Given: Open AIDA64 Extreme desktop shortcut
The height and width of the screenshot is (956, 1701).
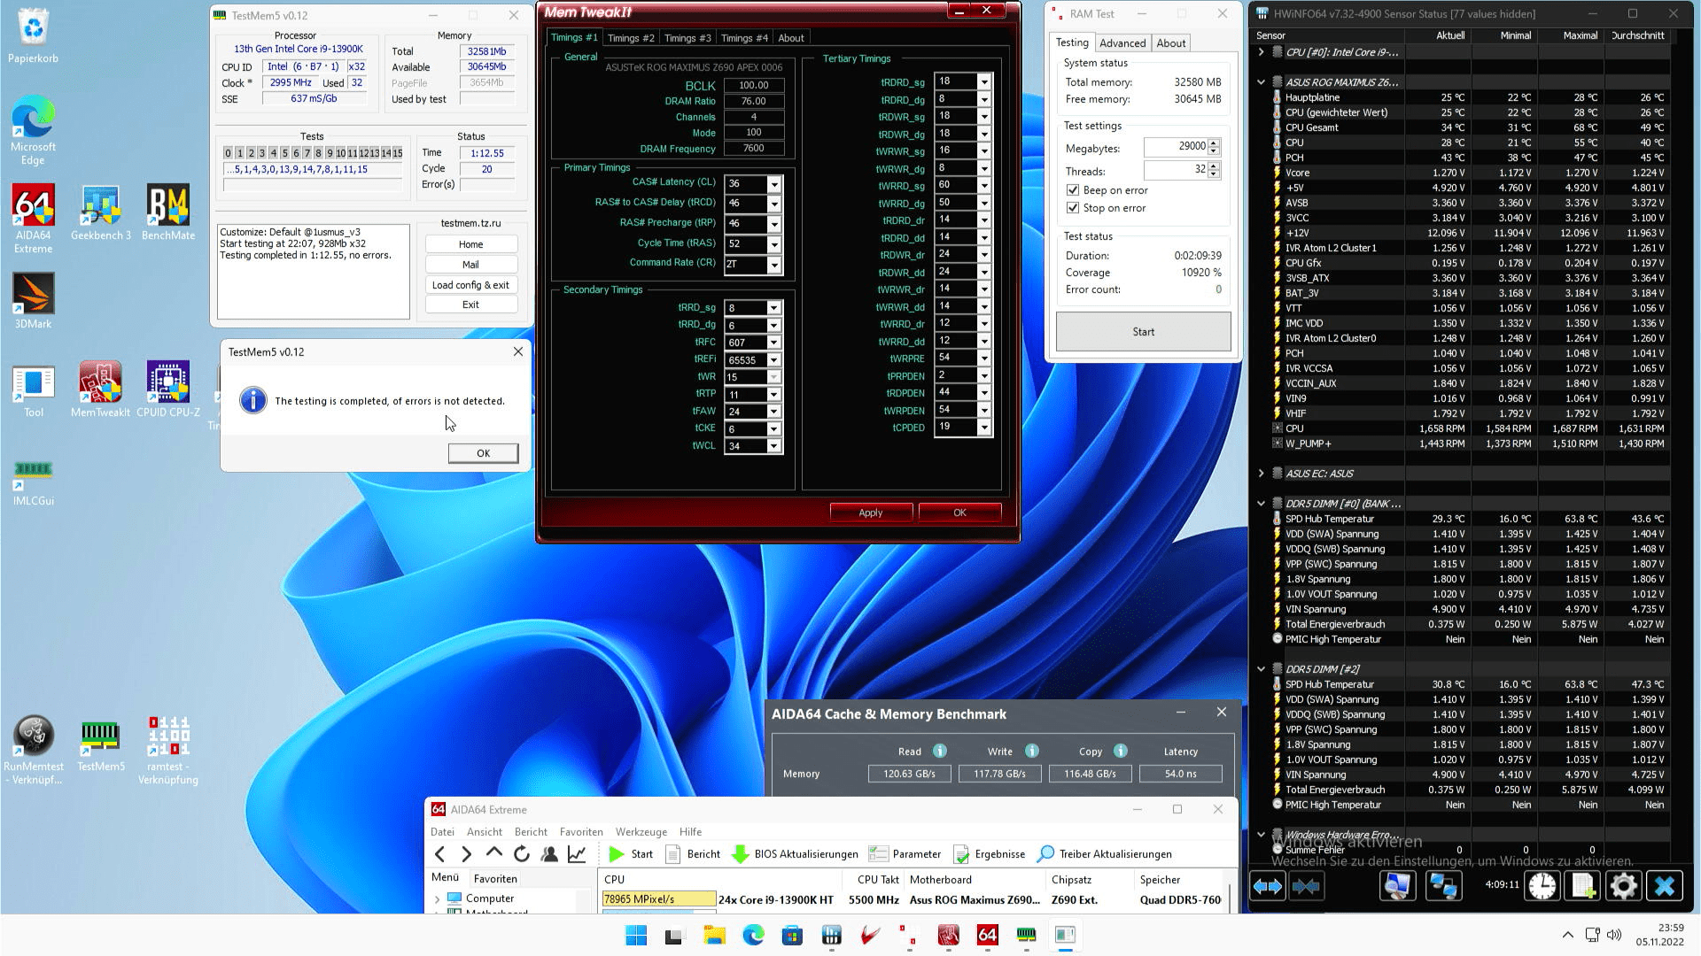Looking at the screenshot, I should pos(33,218).
